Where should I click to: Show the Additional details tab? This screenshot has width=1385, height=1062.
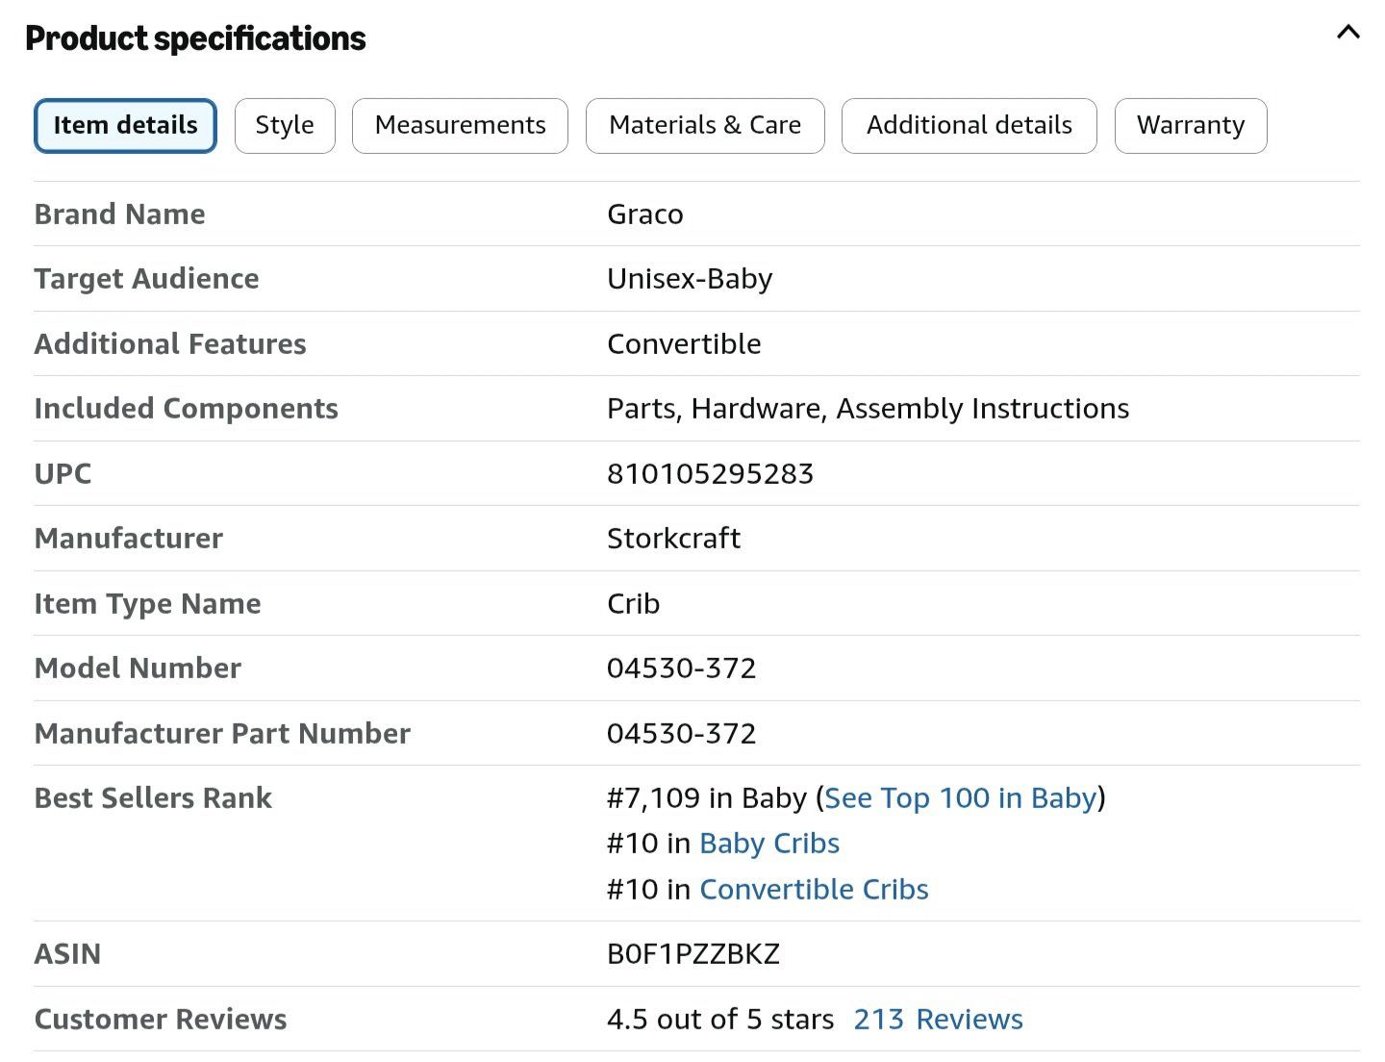[x=969, y=125]
